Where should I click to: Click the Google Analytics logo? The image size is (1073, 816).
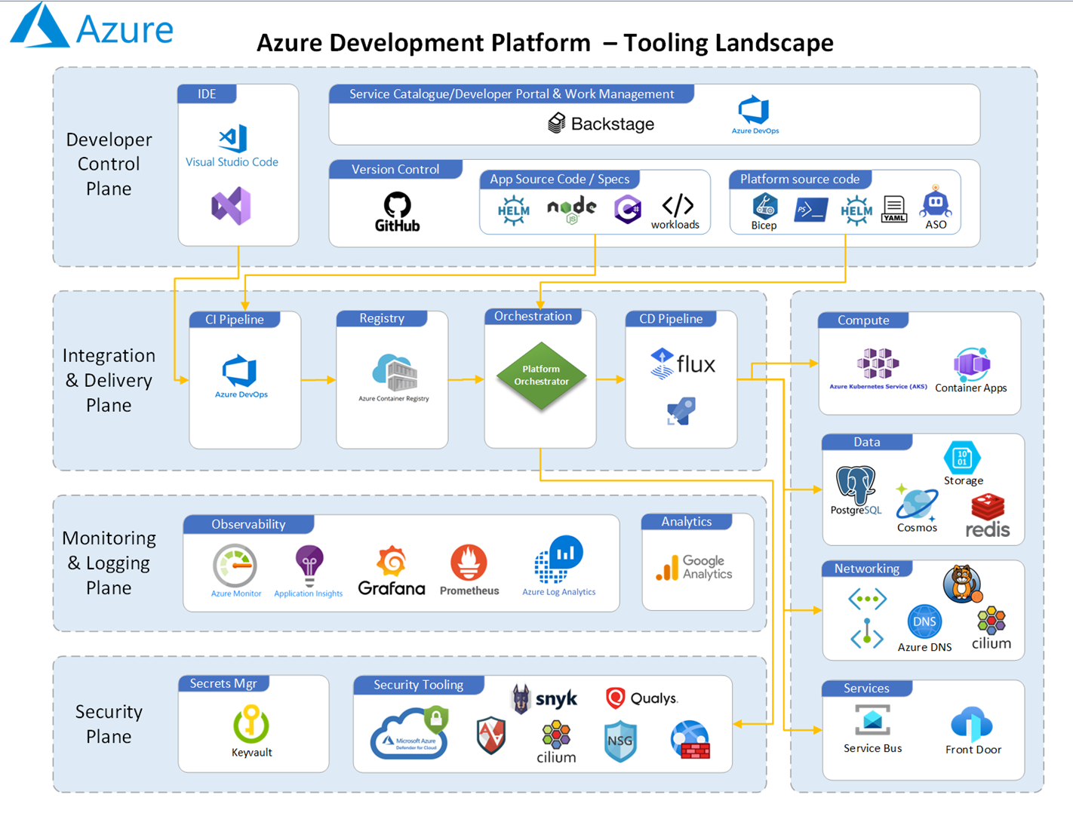(694, 568)
